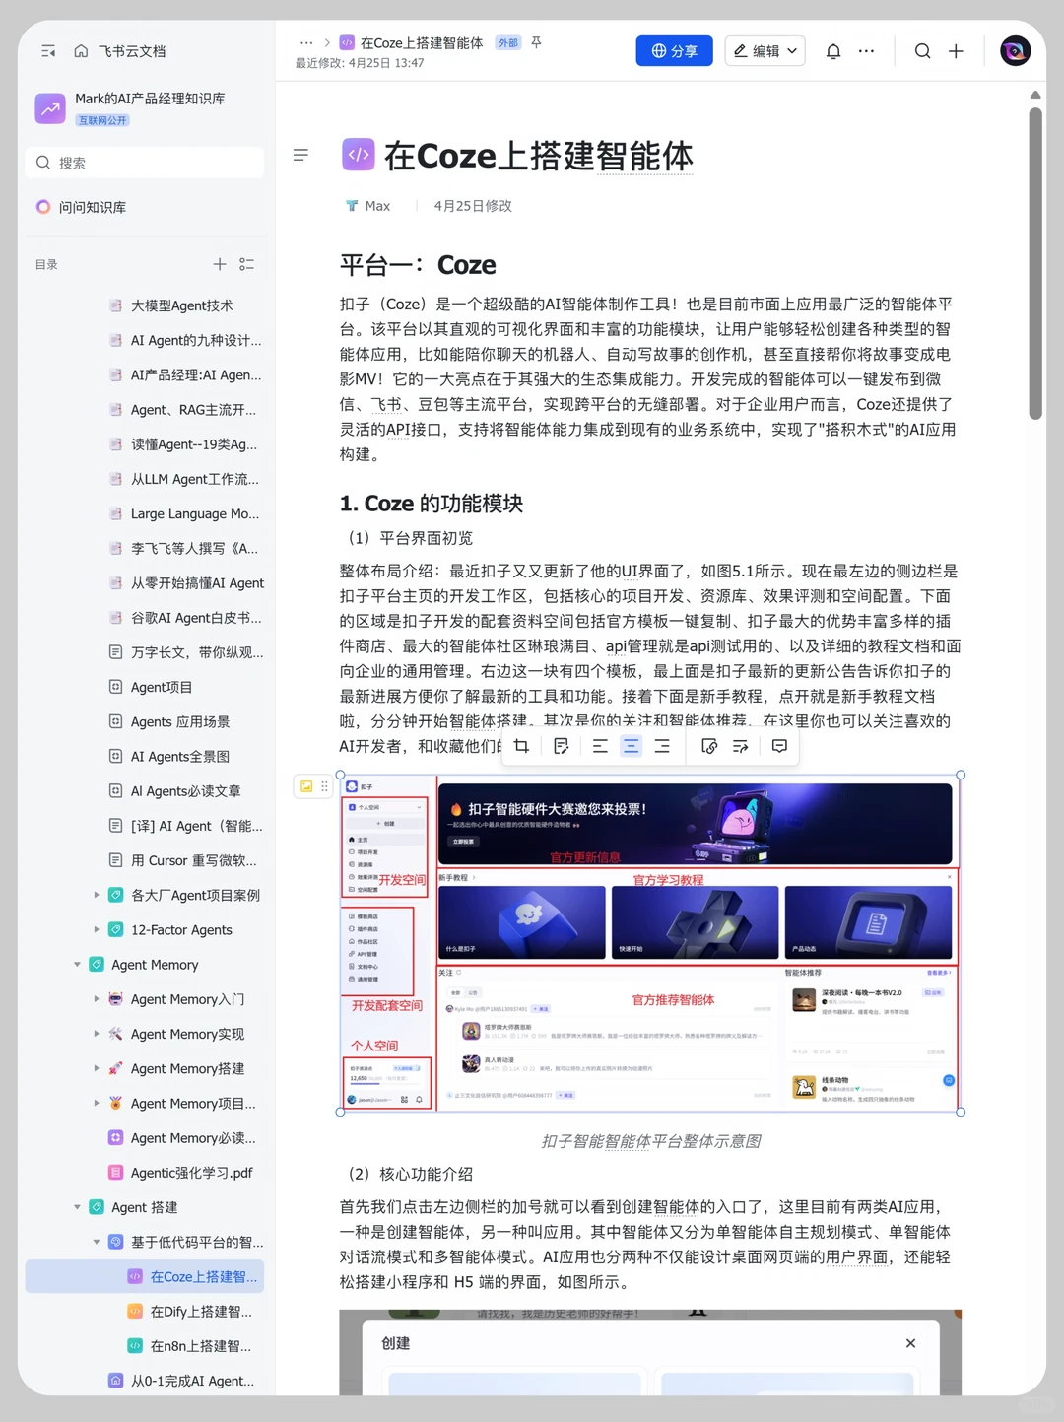Collapse the left sidebar
This screenshot has height=1422, width=1064.
[x=48, y=51]
